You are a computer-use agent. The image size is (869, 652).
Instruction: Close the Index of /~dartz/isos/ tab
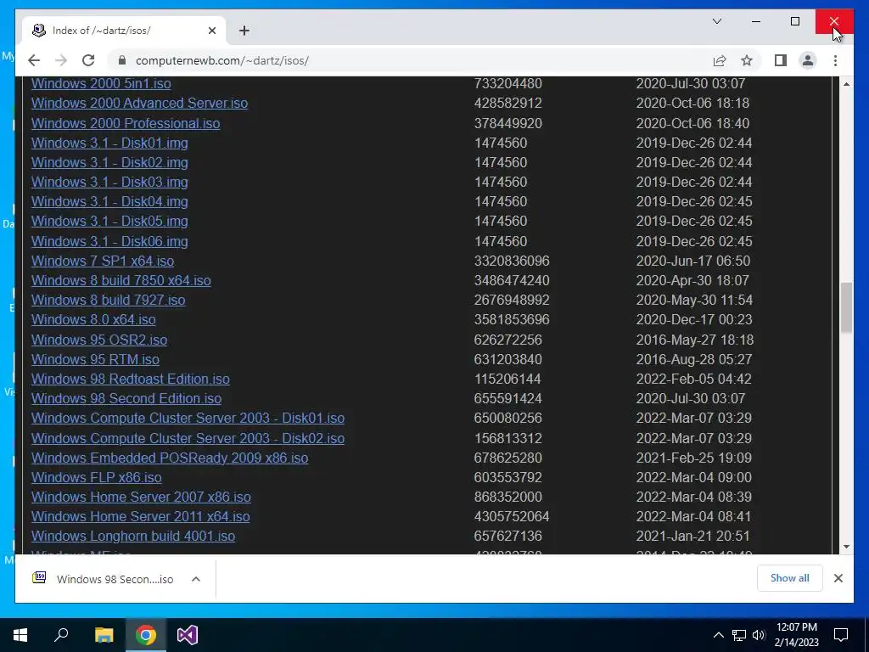click(x=211, y=31)
